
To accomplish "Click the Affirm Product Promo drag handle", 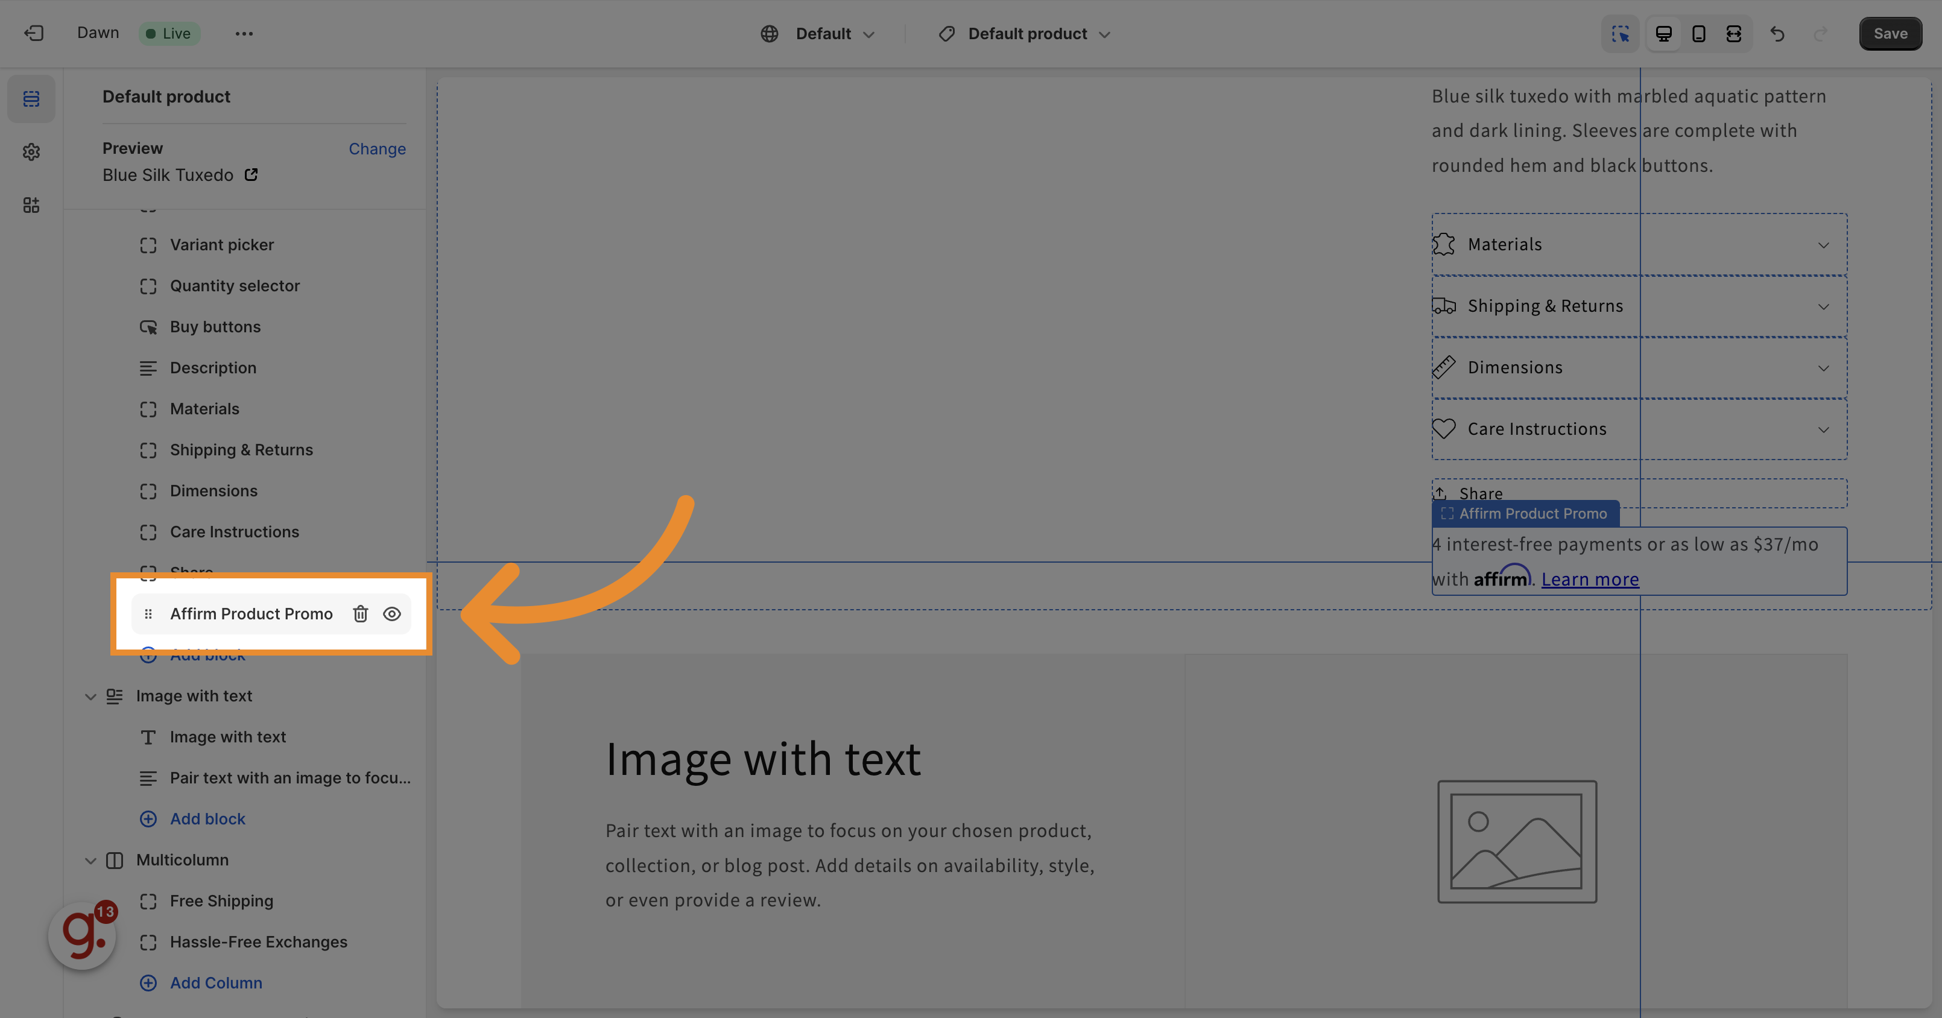I will 148,614.
